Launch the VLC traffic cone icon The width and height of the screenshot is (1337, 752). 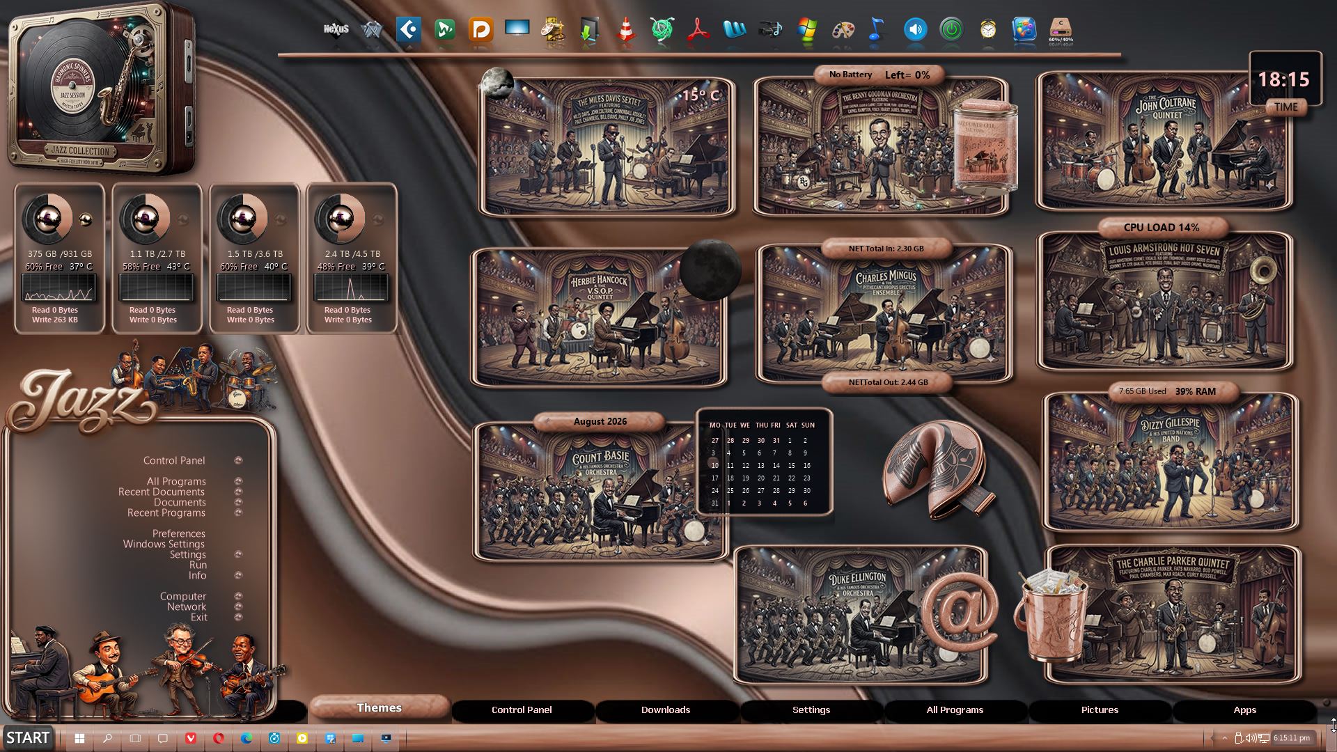[x=626, y=30]
